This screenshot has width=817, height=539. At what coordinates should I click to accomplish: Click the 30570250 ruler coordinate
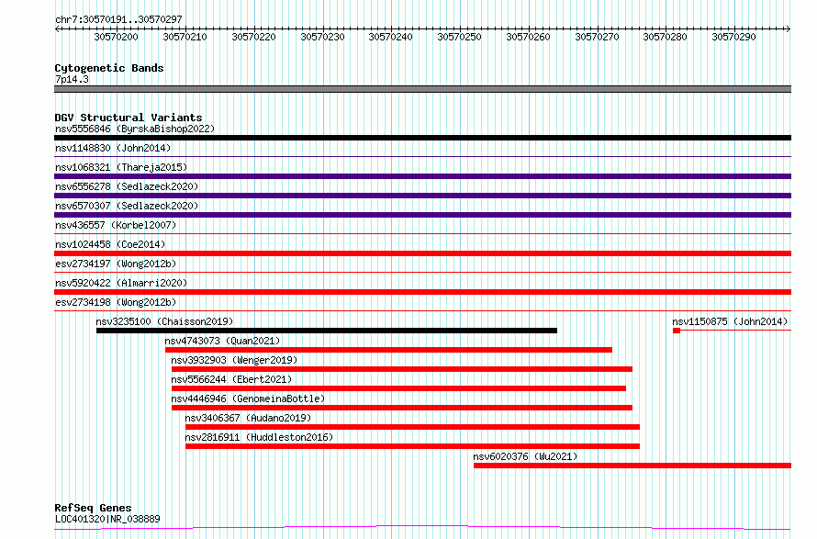pyautogui.click(x=459, y=37)
